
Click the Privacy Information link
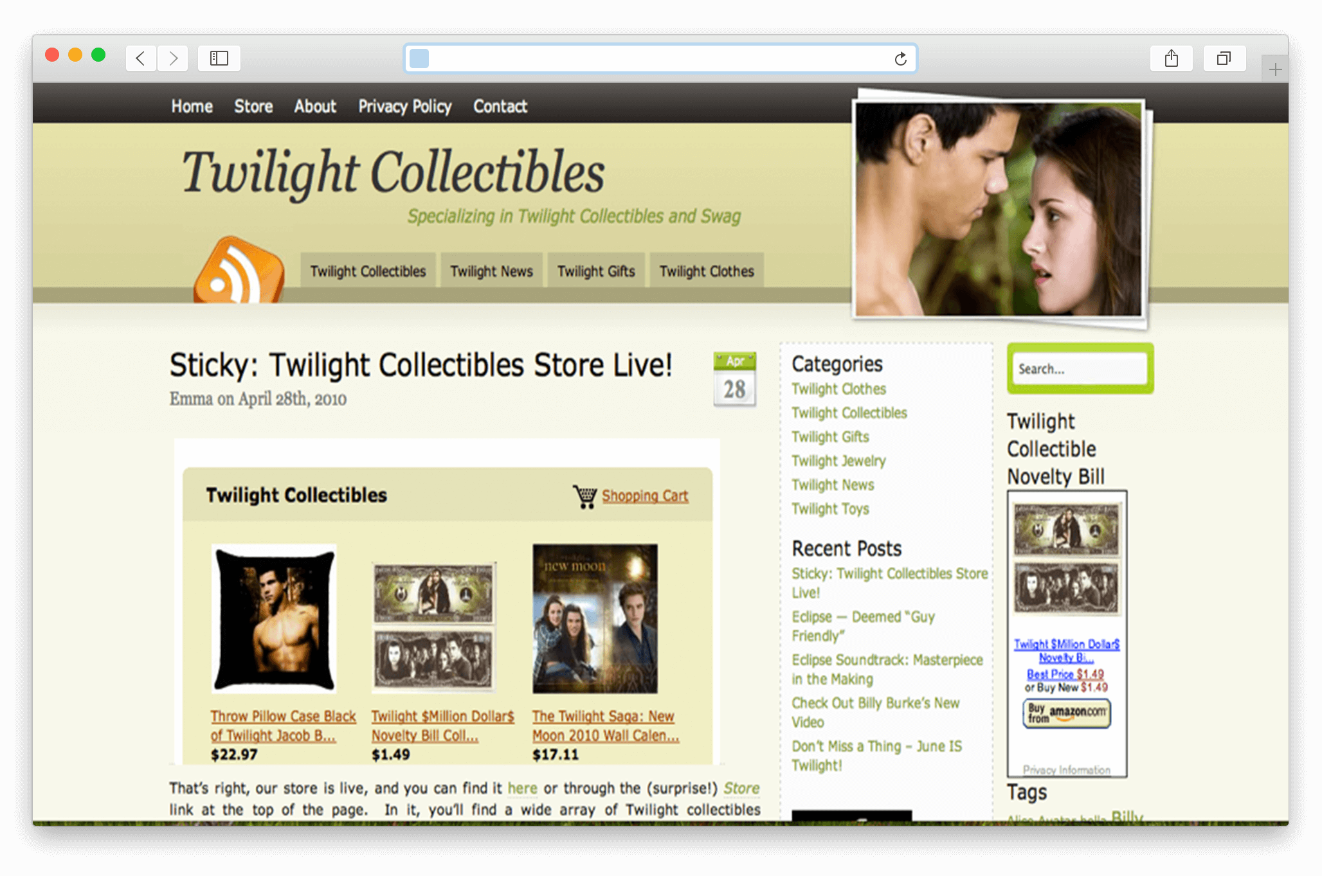1066,770
